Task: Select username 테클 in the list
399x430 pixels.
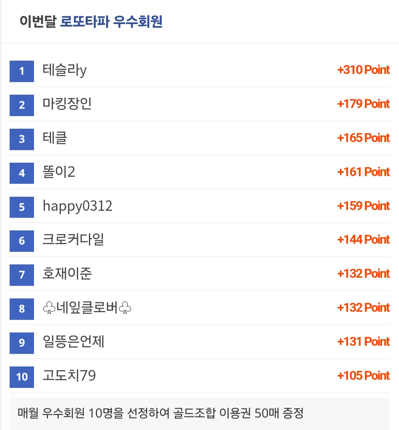Action: [55, 138]
